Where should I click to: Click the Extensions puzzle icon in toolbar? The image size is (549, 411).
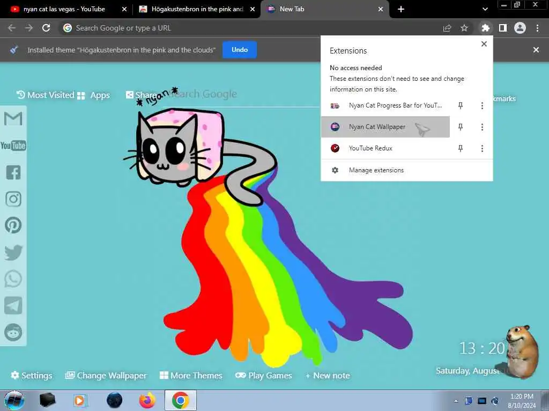[485, 28]
